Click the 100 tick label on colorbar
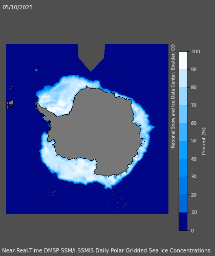This screenshot has width=215, height=256. (196, 52)
